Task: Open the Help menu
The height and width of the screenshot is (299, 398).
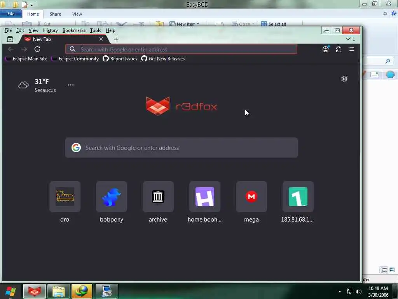Action: point(110,30)
